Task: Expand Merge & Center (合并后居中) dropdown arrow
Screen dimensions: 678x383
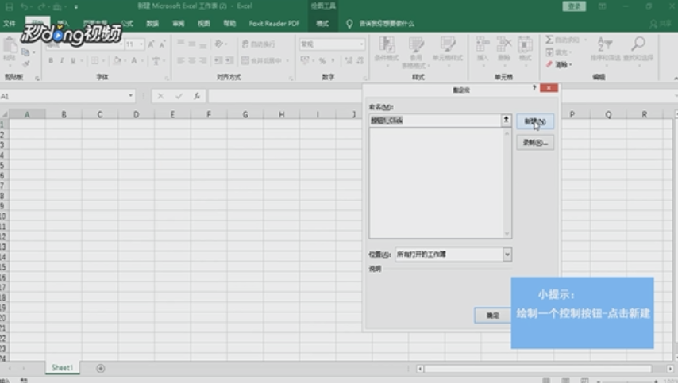Action: tap(287, 61)
